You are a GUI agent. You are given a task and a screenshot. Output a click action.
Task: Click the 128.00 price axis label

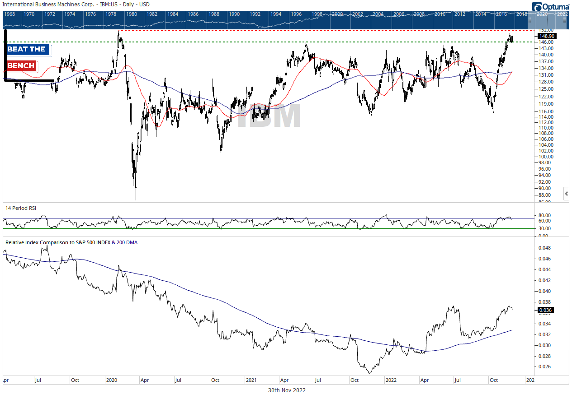pos(545,82)
